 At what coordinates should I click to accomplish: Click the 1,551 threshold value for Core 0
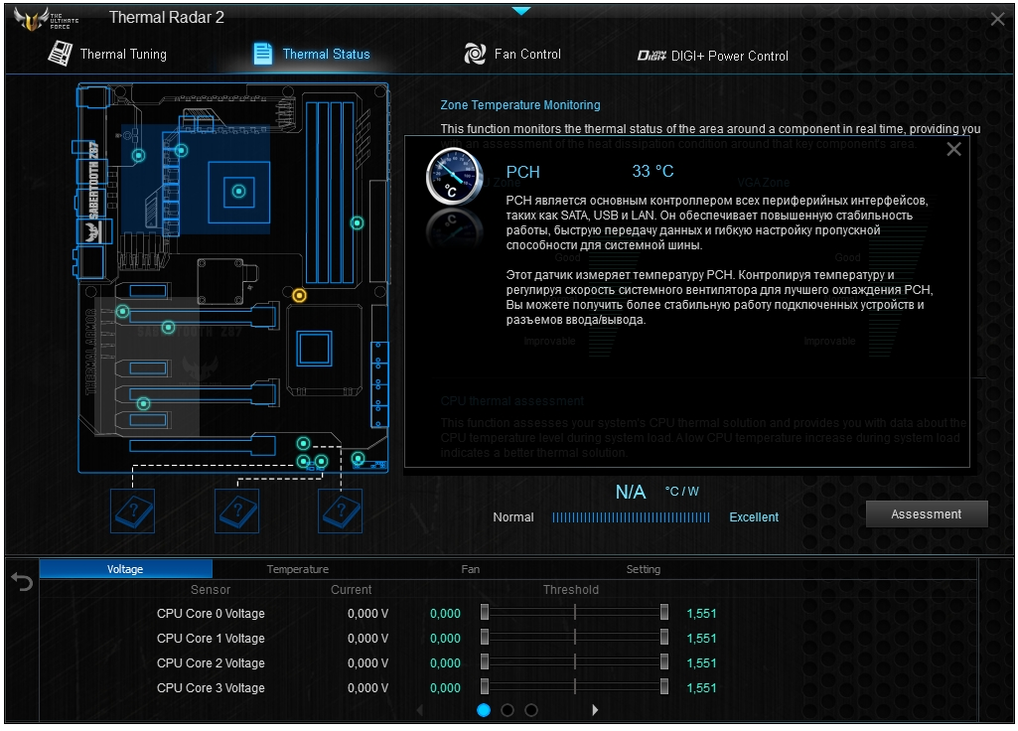(x=701, y=614)
